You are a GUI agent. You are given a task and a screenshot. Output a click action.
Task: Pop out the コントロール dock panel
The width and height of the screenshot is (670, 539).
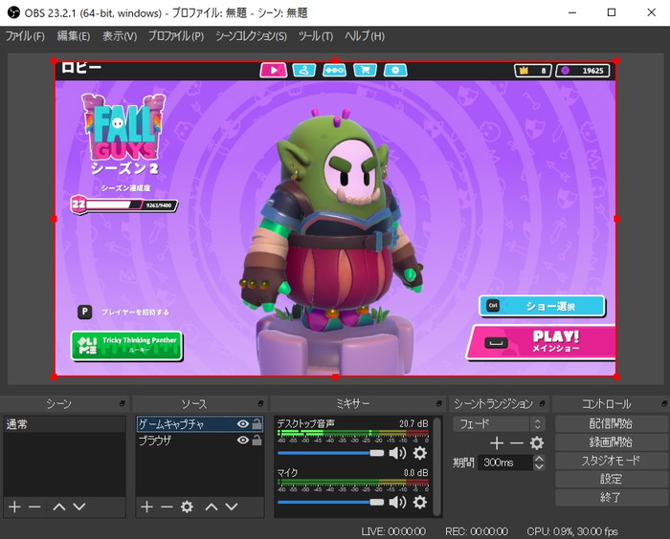point(664,403)
